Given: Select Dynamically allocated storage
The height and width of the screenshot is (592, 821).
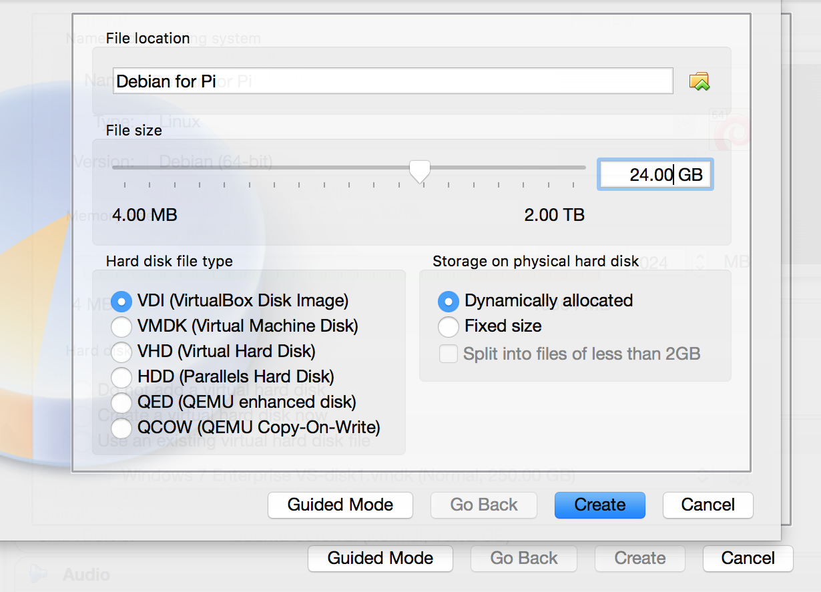Looking at the screenshot, I should click(x=448, y=301).
